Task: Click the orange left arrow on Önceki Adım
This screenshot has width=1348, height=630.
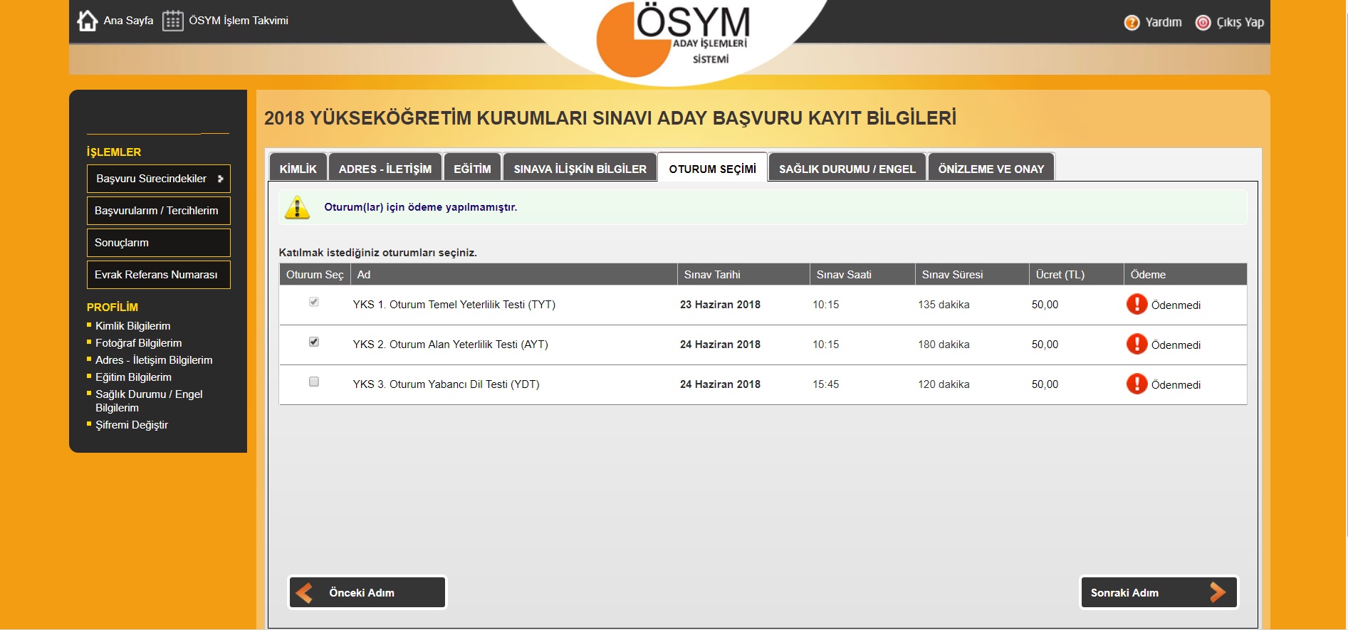Action: click(304, 592)
